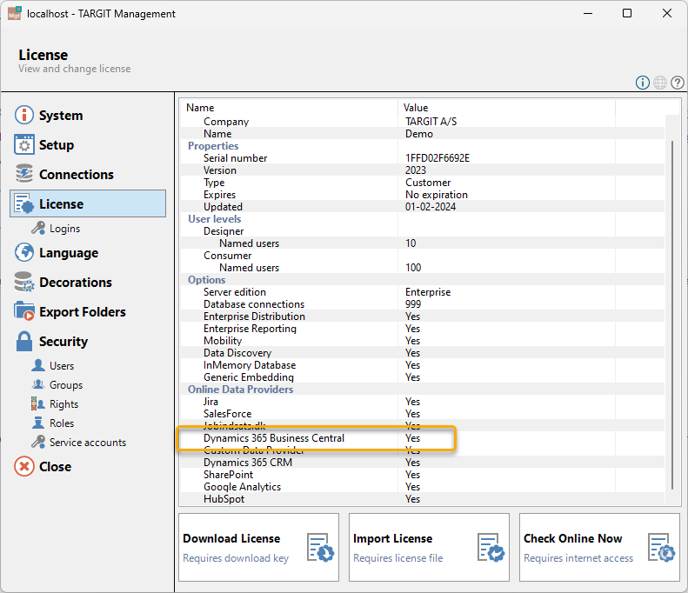Select the Database connections row
The image size is (688, 593).
pos(423,304)
